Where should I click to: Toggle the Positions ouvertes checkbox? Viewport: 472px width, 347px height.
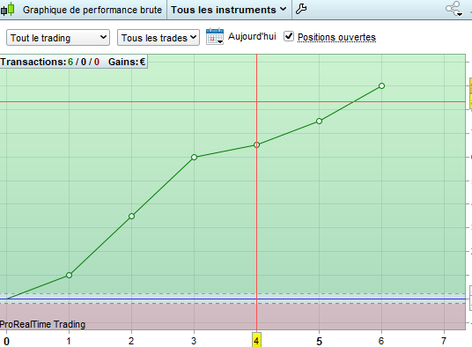[x=289, y=36]
